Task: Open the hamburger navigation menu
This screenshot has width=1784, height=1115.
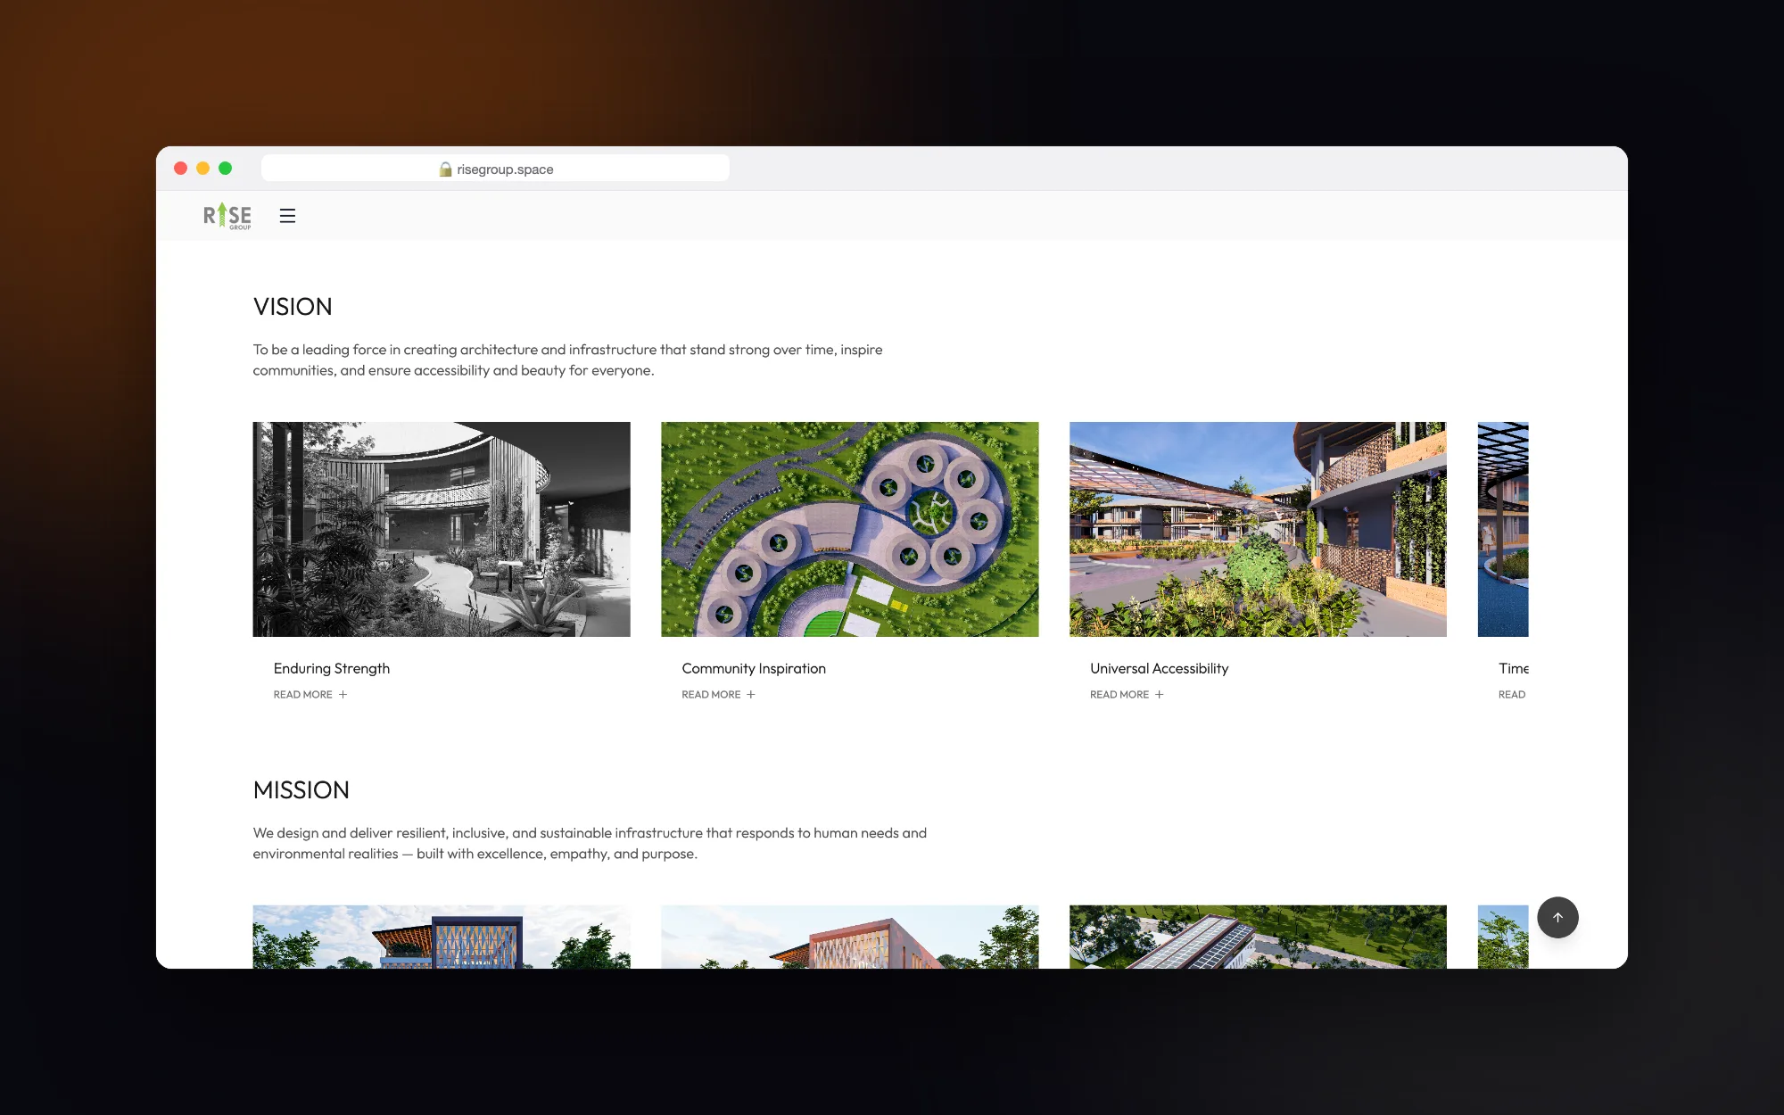Action: click(x=287, y=216)
